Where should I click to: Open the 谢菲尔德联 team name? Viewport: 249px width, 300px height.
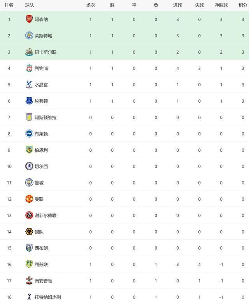(x=46, y=216)
